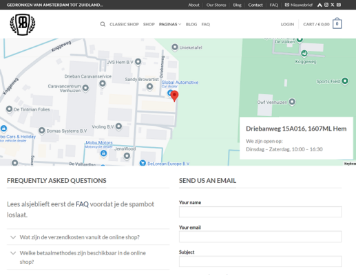Open the Contact link in top bar
This screenshot has height=275, width=356.
pyautogui.click(x=255, y=5)
